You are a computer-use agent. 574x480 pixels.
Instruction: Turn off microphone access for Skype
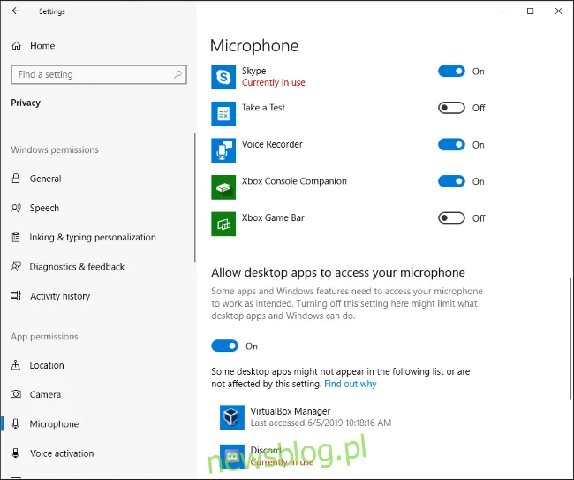coord(451,71)
